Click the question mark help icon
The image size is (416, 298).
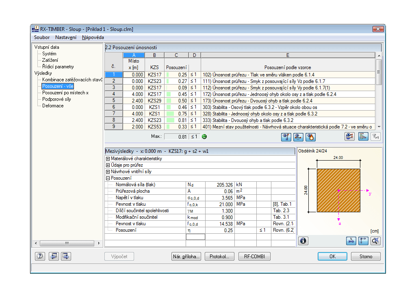40,256
